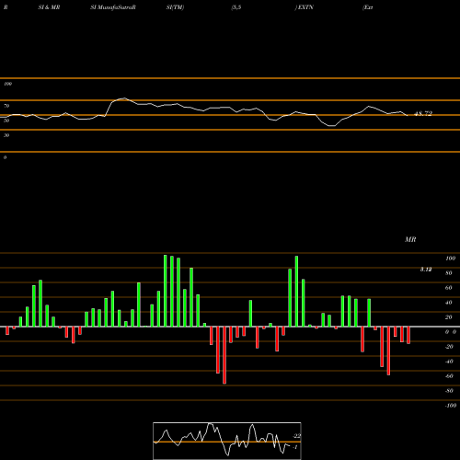Click the MR axis label 100

point(451,259)
